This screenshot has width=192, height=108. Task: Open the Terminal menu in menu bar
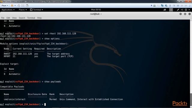pyautogui.click(x=31, y=18)
